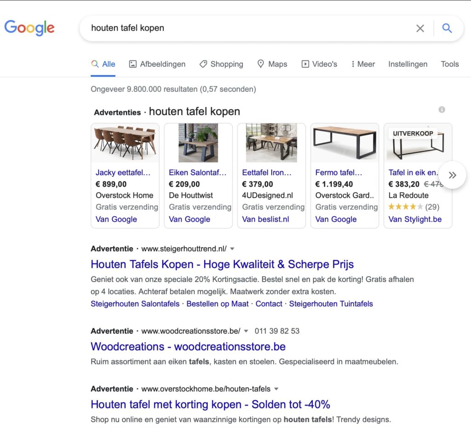Open the Video's tab
The width and height of the screenshot is (471, 436).
point(319,64)
